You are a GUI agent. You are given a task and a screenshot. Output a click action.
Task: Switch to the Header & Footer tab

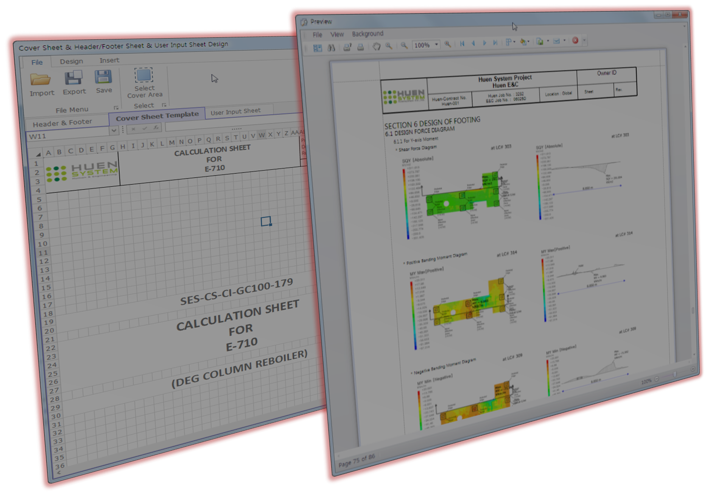pyautogui.click(x=62, y=123)
